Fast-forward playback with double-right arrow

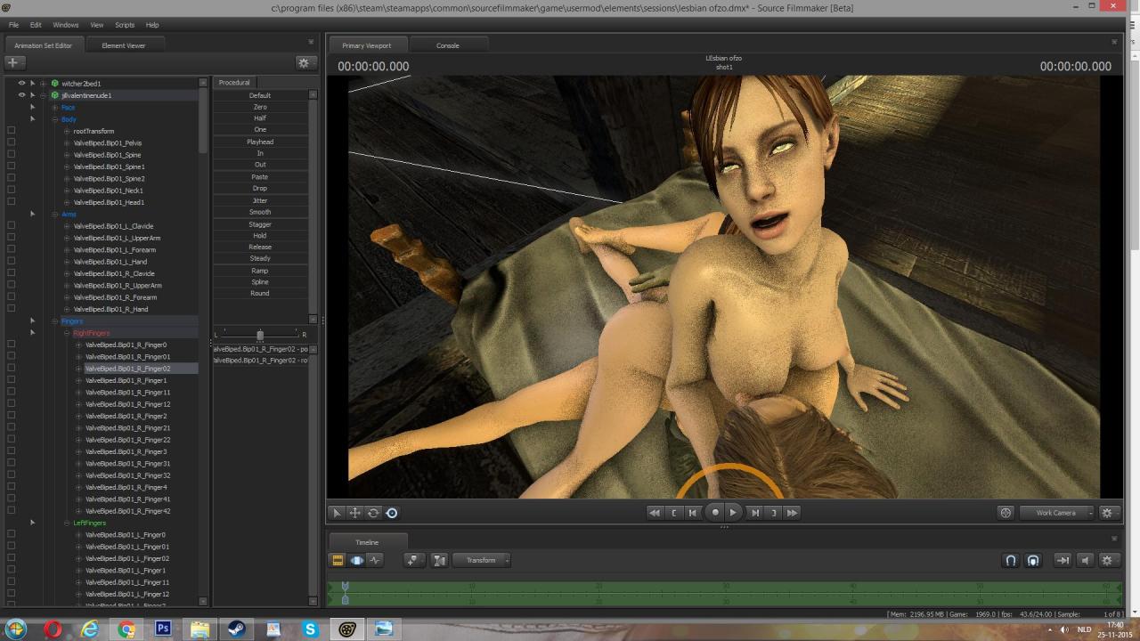(x=792, y=513)
